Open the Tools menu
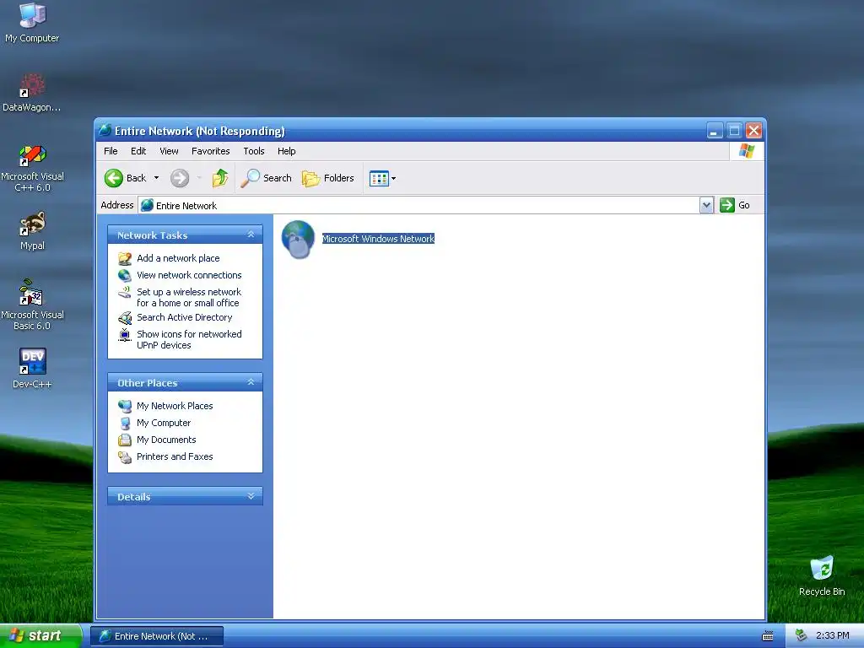 point(254,151)
